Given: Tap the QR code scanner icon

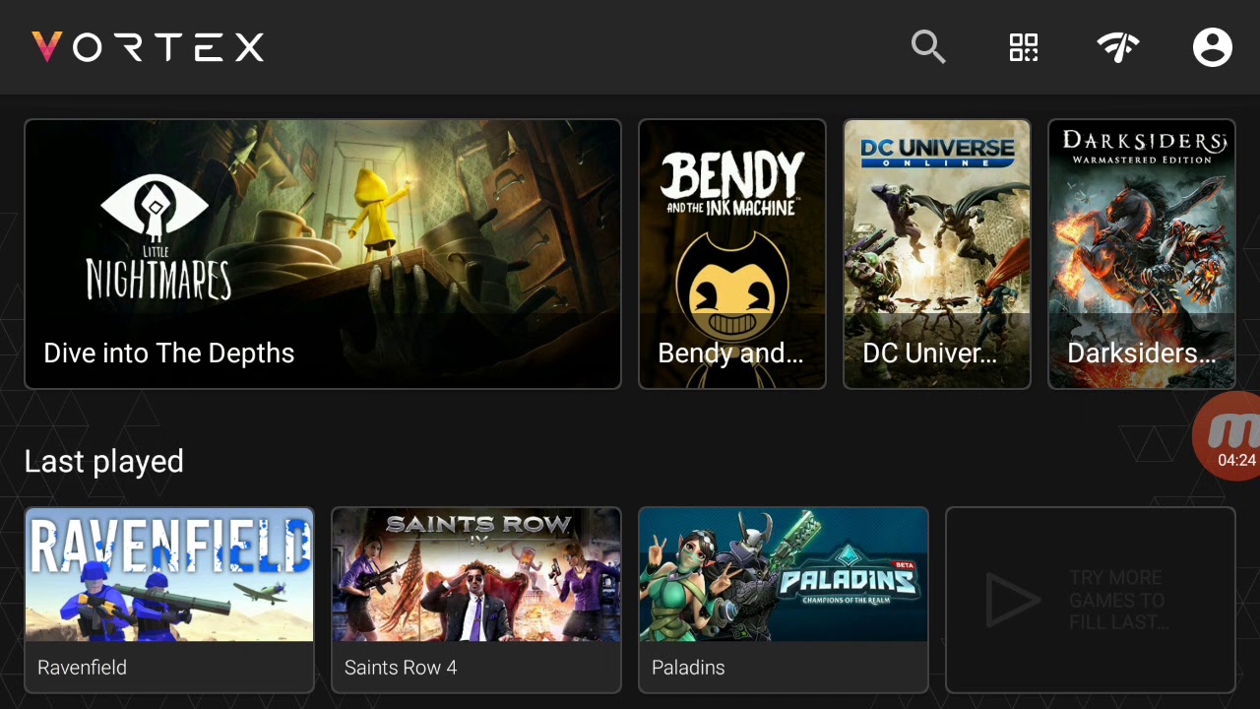Looking at the screenshot, I should click(x=1024, y=47).
